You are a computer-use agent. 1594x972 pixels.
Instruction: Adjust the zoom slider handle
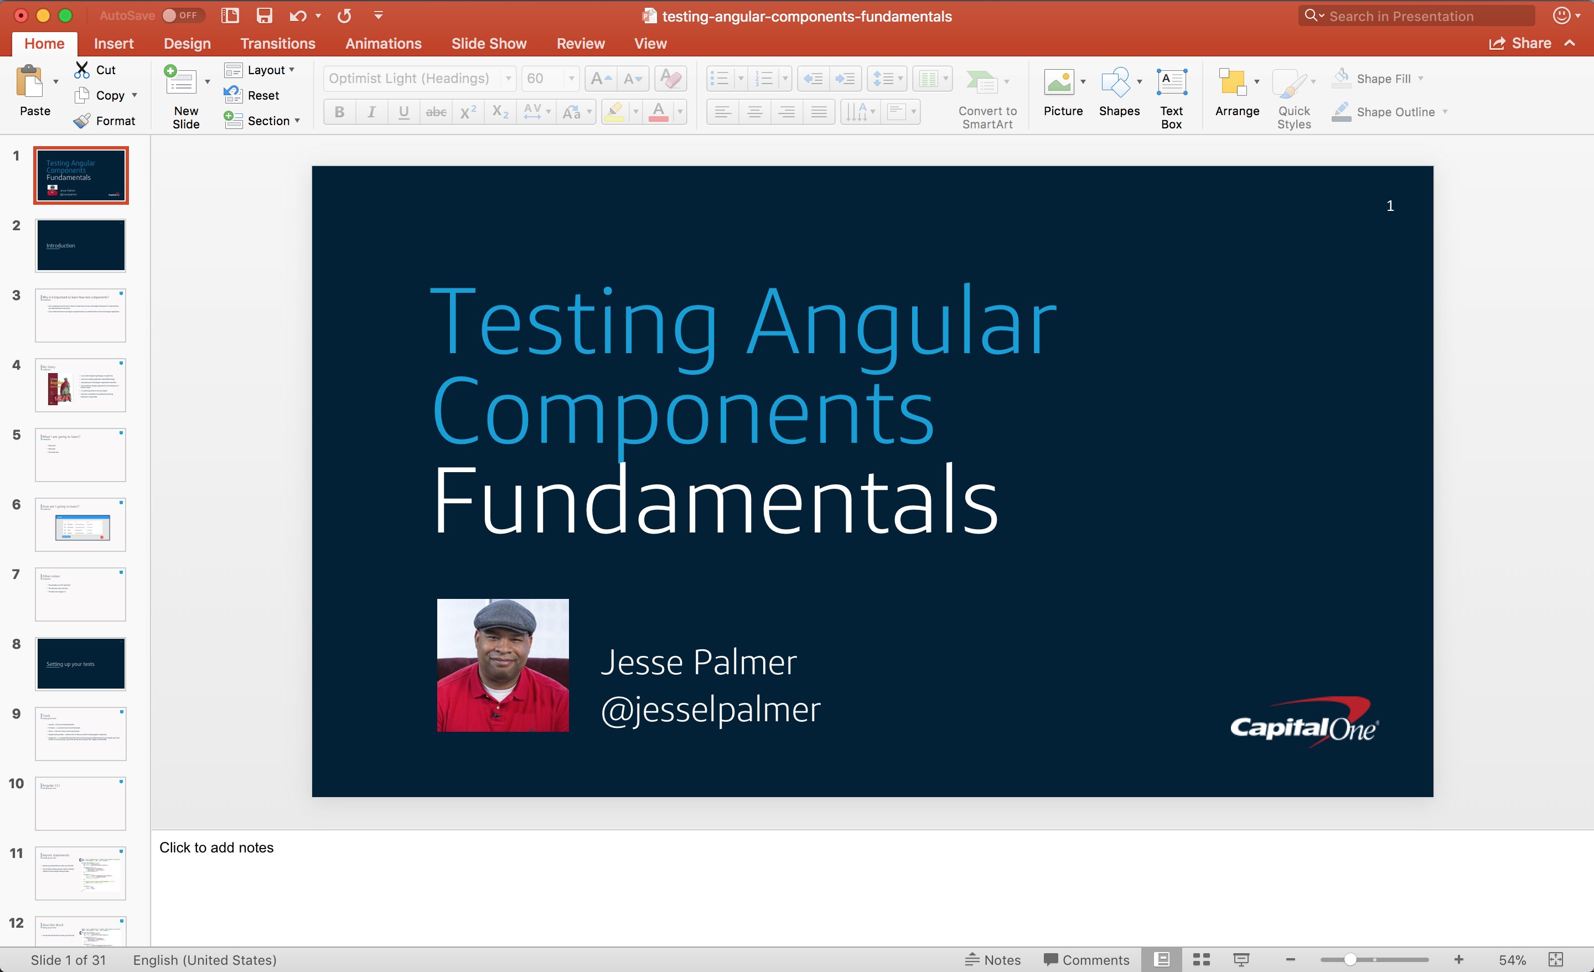(x=1350, y=959)
